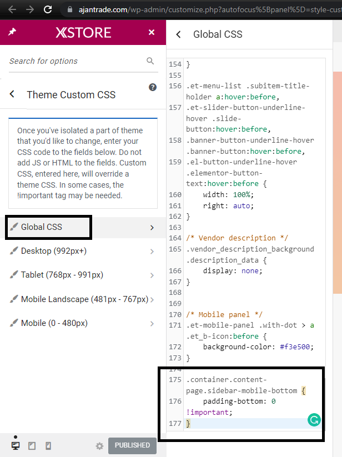Expand chevron next to Tablet row

(x=152, y=275)
